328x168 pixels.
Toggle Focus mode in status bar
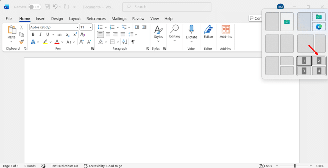[x=265, y=166]
